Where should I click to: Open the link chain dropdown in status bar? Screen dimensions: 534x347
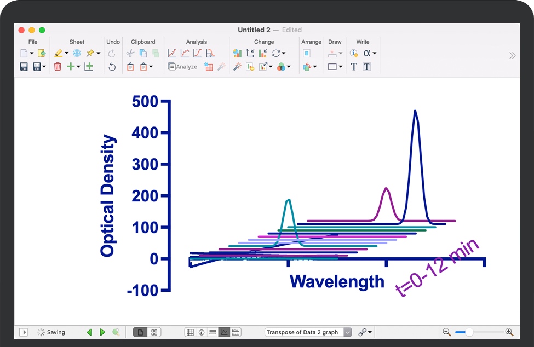[365, 332]
